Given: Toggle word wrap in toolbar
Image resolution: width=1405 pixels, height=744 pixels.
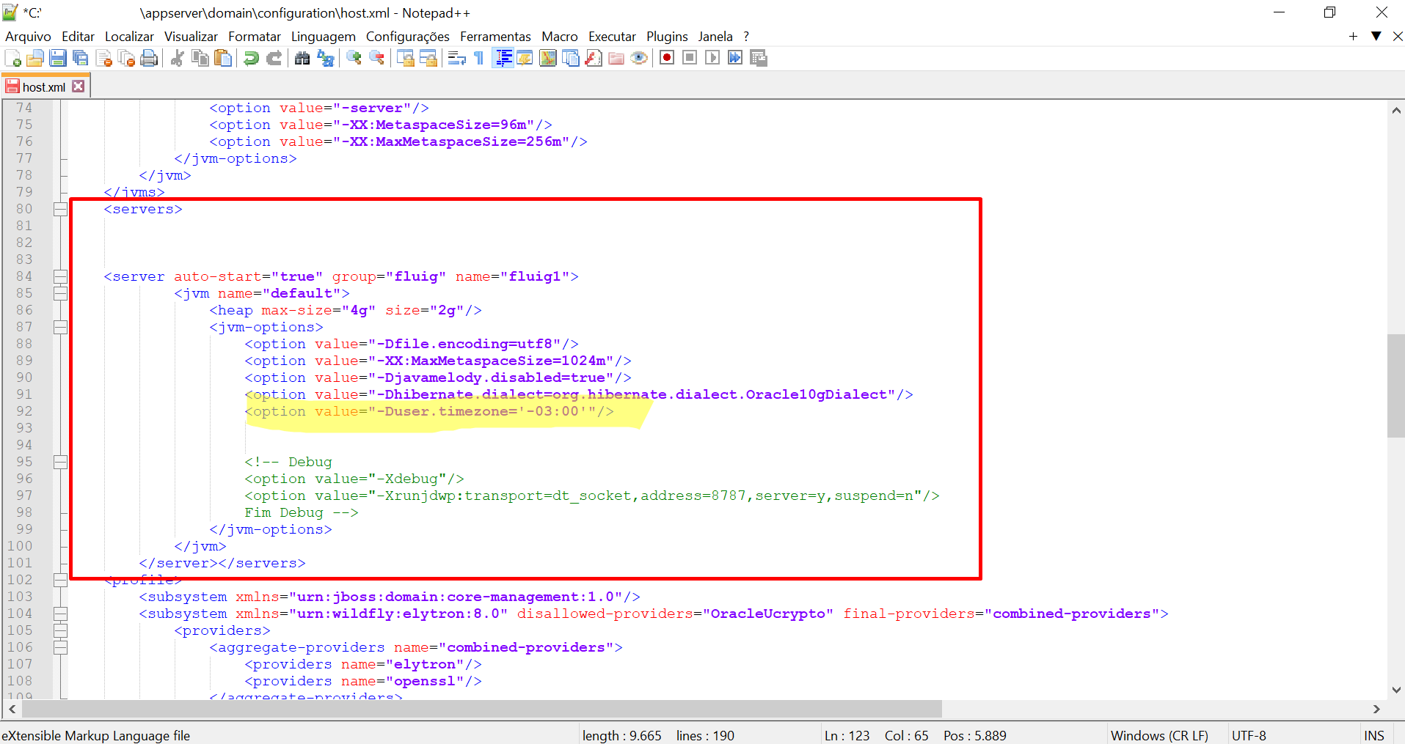Looking at the screenshot, I should click(x=456, y=58).
